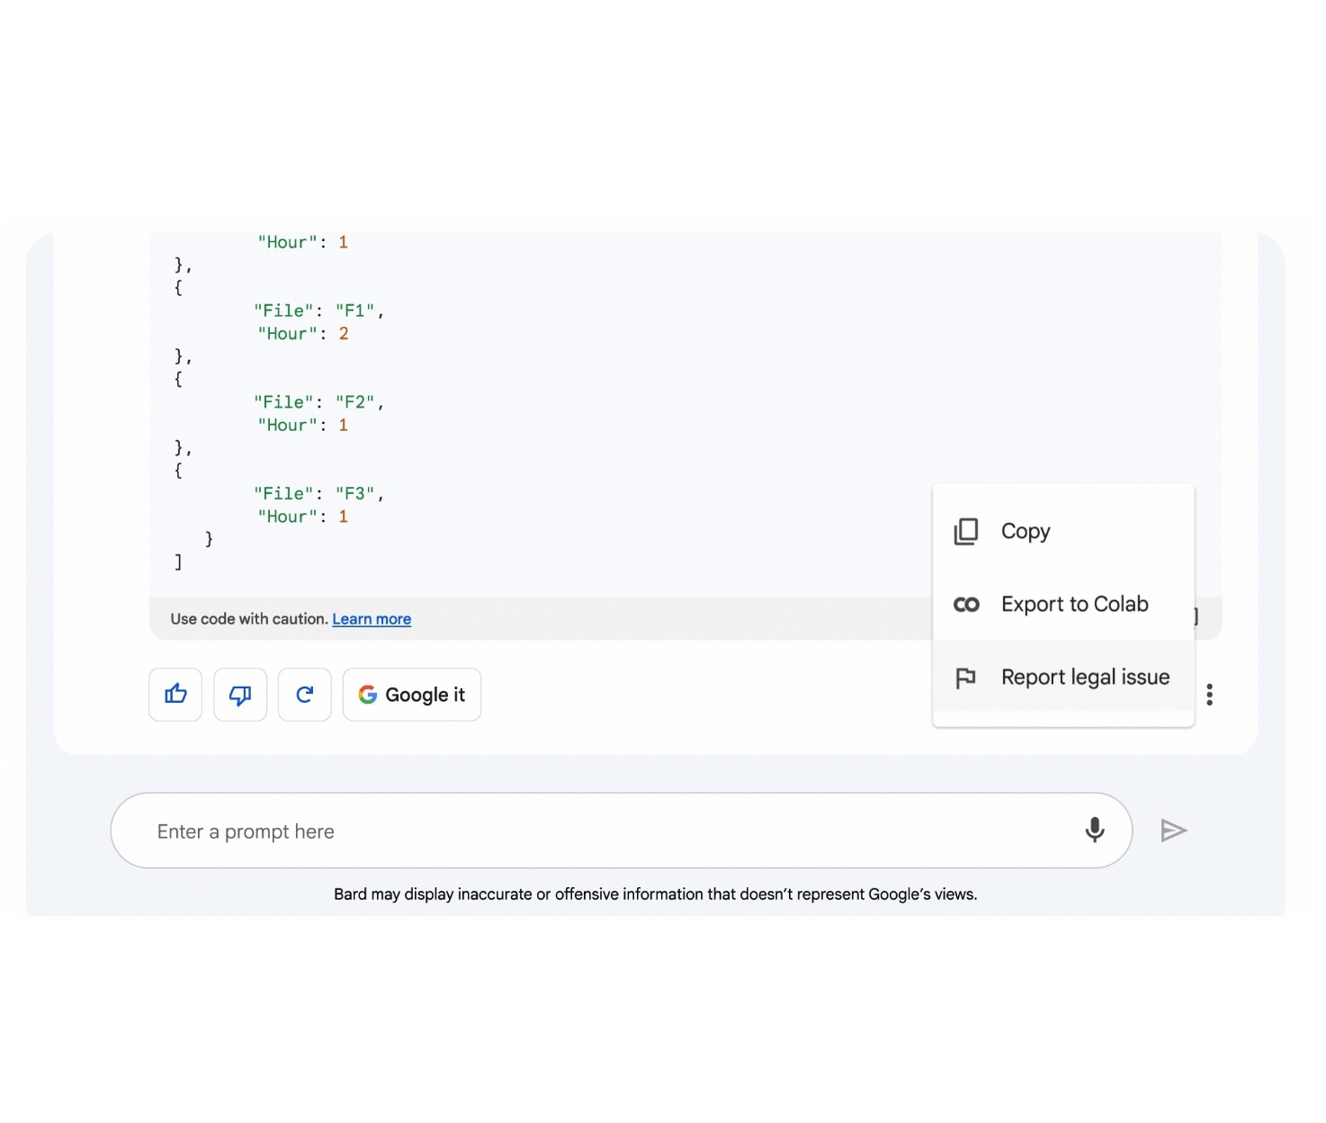Click the Use code with caution text
The height and width of the screenshot is (1123, 1326).
249,619
